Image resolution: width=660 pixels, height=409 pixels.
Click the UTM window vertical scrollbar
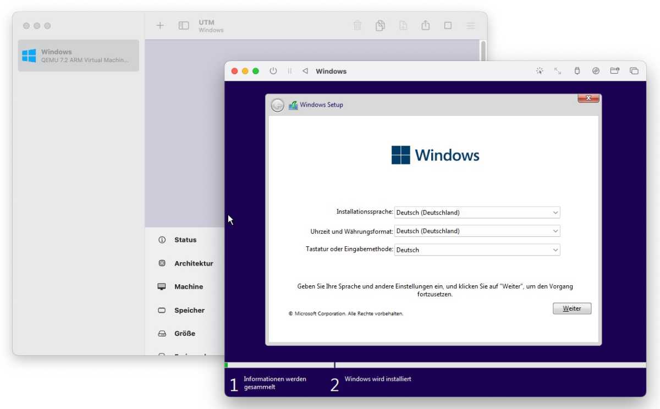pyautogui.click(x=483, y=51)
